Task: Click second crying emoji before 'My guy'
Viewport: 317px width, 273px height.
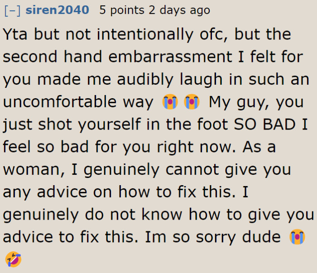Action: [x=192, y=102]
